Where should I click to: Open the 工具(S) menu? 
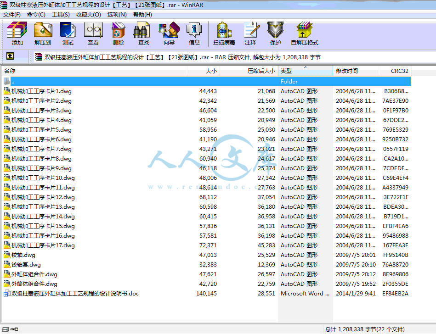pyautogui.click(x=61, y=14)
